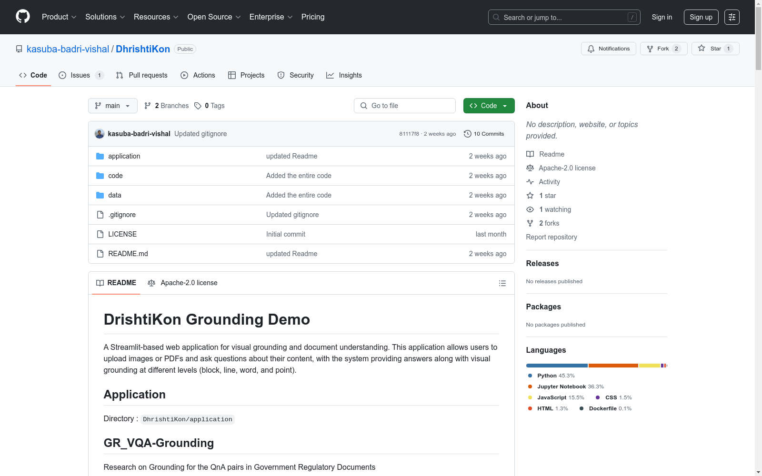The image size is (762, 476).
Task: Click the tag icon next to Tags
Action: 198,106
